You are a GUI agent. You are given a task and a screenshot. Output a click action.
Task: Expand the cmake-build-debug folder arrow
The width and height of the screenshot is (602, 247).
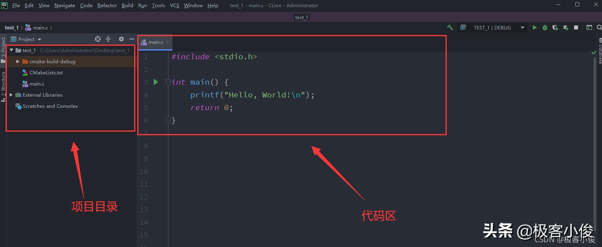click(x=18, y=62)
